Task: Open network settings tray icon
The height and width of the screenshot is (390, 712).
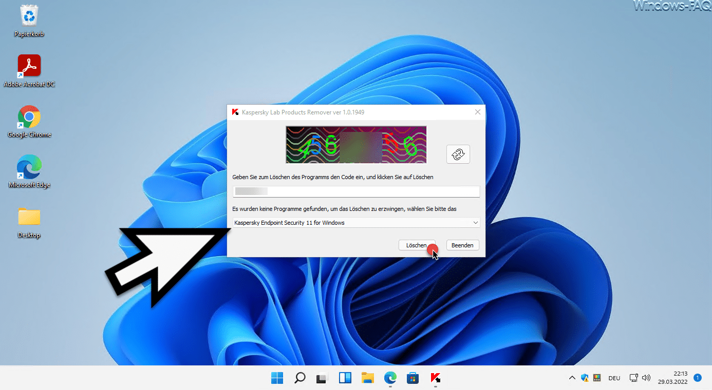Action: click(x=634, y=378)
